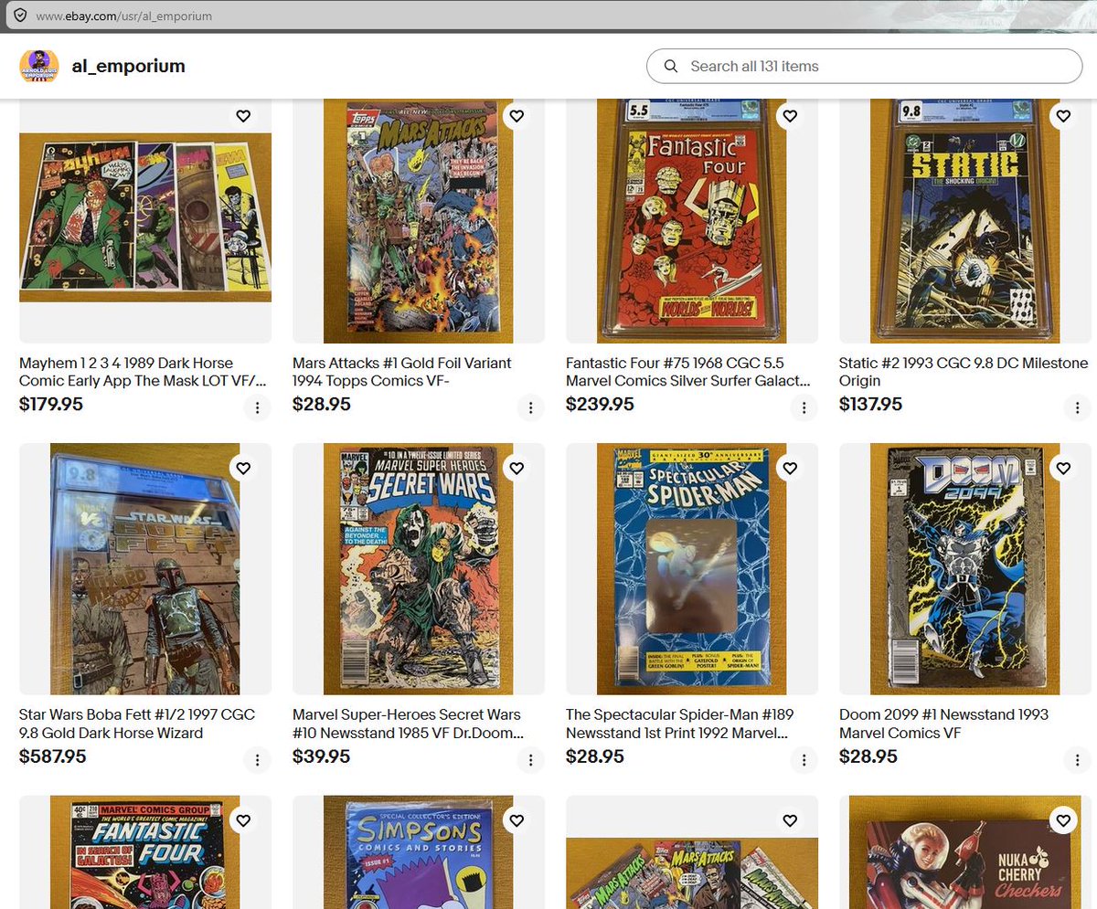The height and width of the screenshot is (909, 1097).
Task: Click the $587.95 price
Action: (x=53, y=756)
